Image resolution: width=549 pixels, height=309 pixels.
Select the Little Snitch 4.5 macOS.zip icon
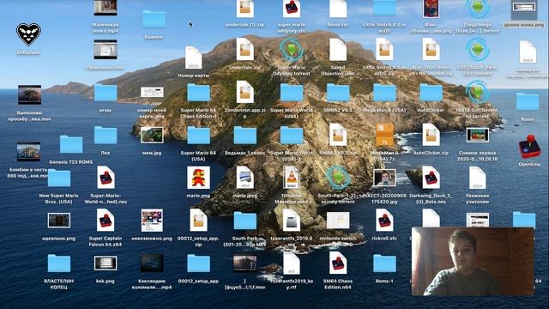384,50
